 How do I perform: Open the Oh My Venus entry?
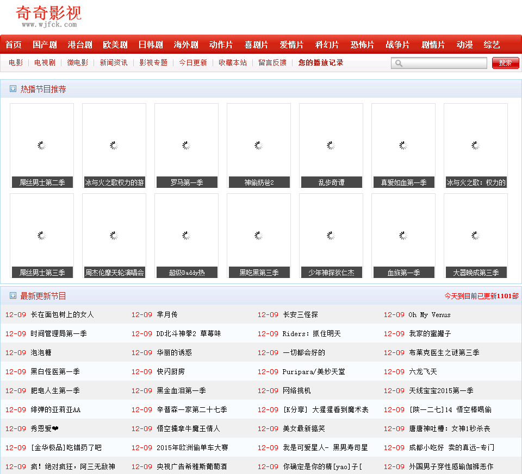tap(430, 314)
